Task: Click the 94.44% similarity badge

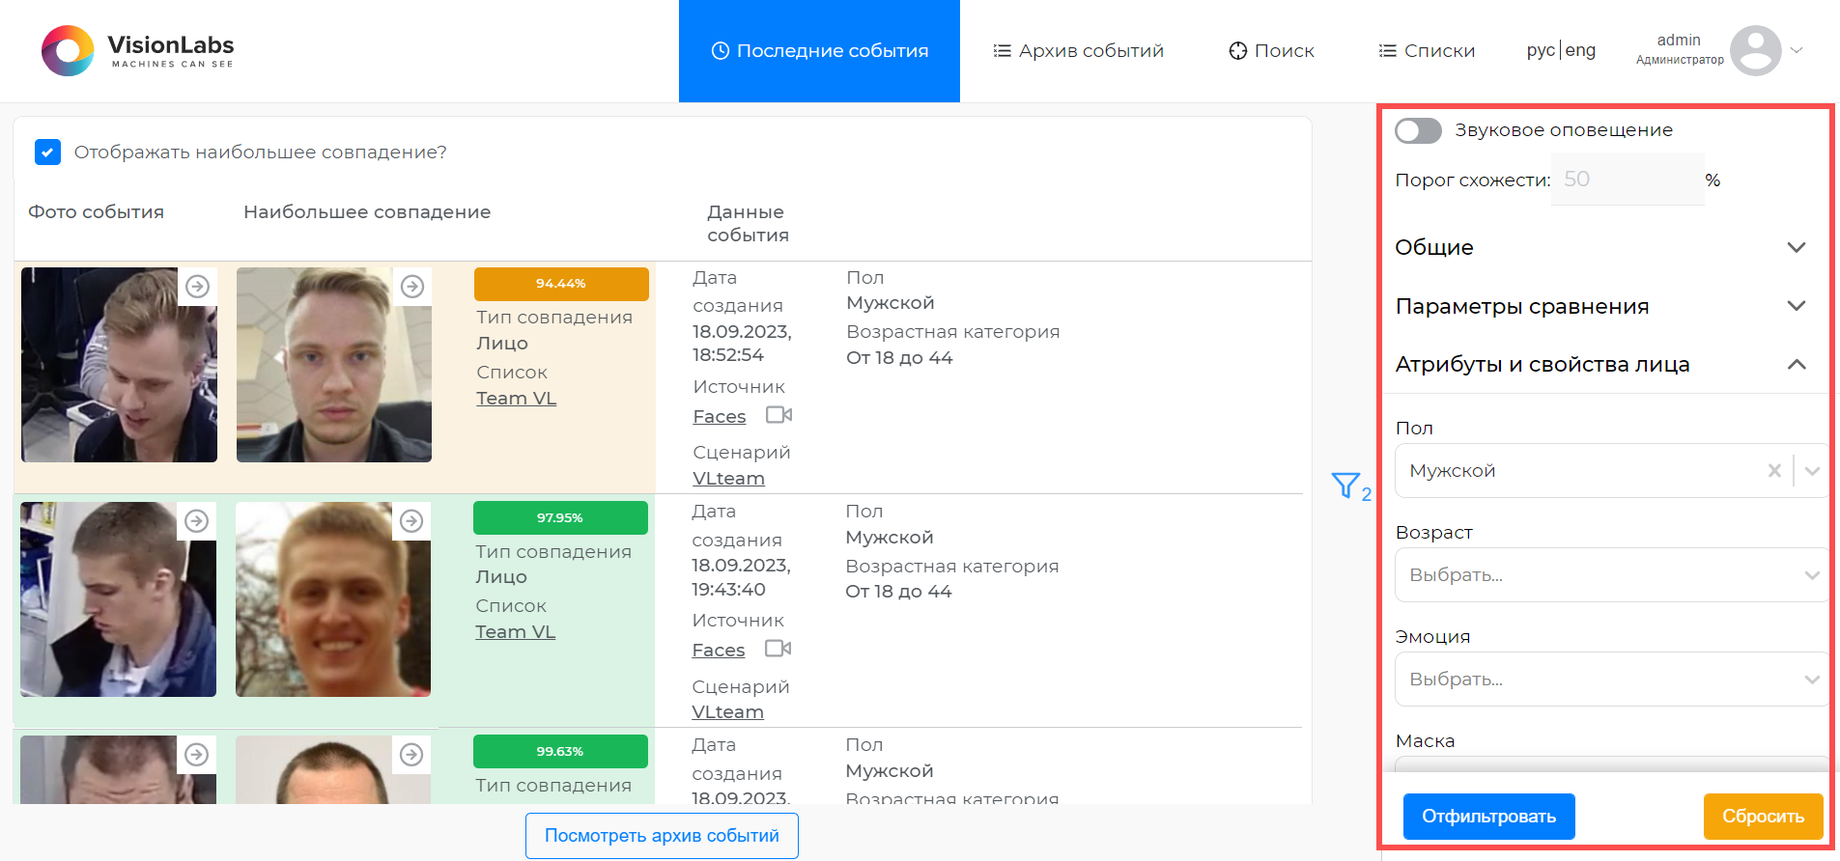Action: point(561,284)
